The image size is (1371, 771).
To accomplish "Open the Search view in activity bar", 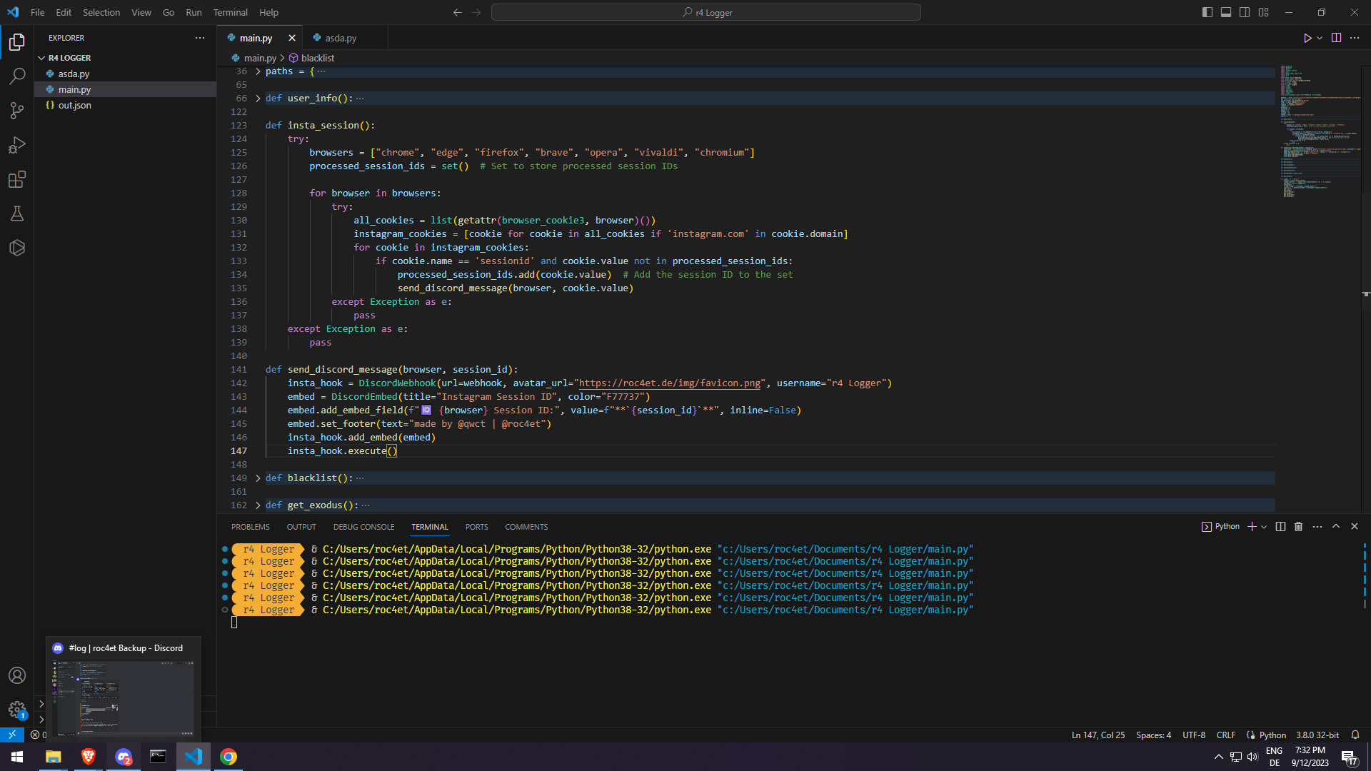I will pos(17,76).
